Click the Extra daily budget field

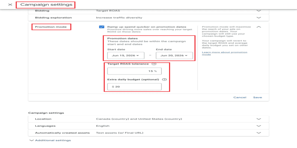coord(135,87)
